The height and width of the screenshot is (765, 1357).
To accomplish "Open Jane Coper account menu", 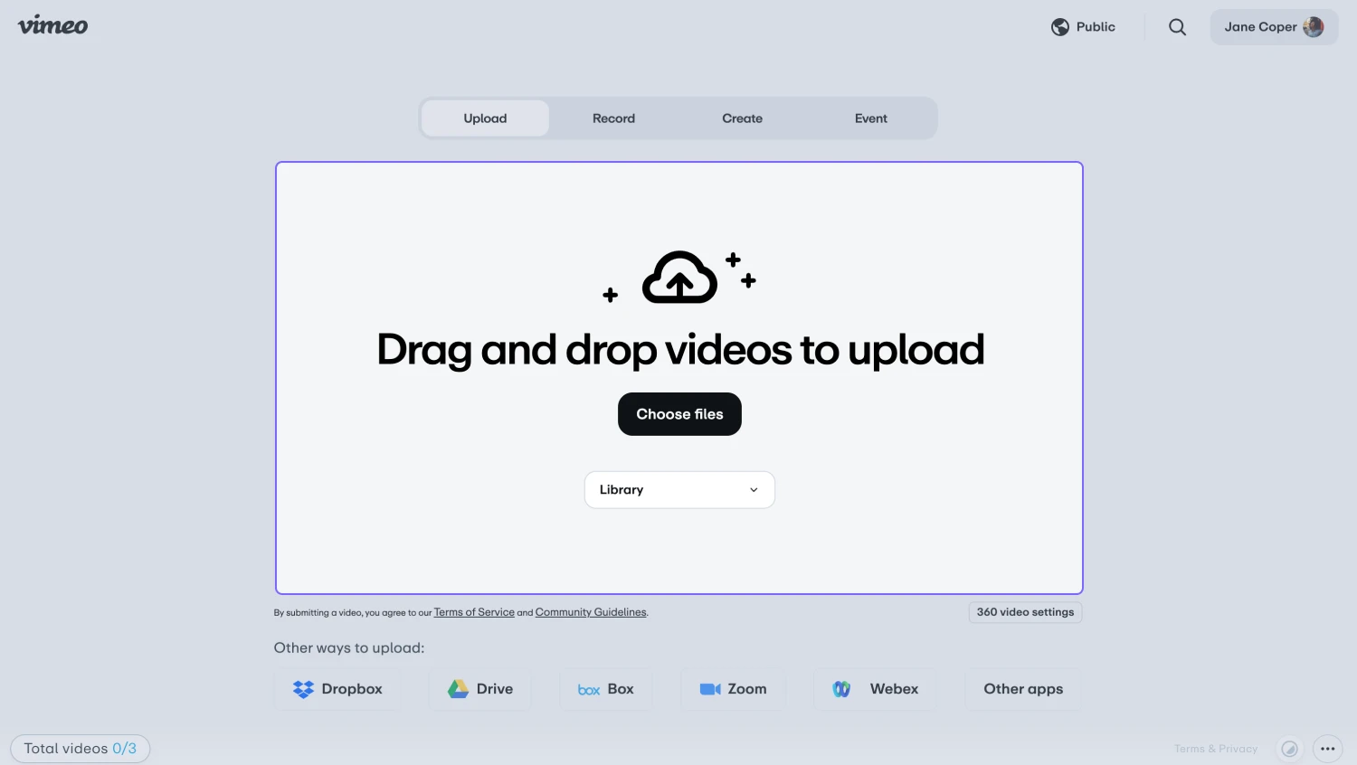I will (x=1273, y=27).
